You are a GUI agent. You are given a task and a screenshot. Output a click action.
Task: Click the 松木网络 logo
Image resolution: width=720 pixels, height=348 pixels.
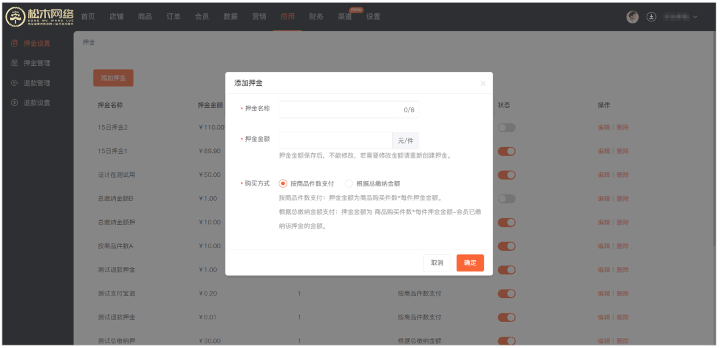click(x=39, y=17)
